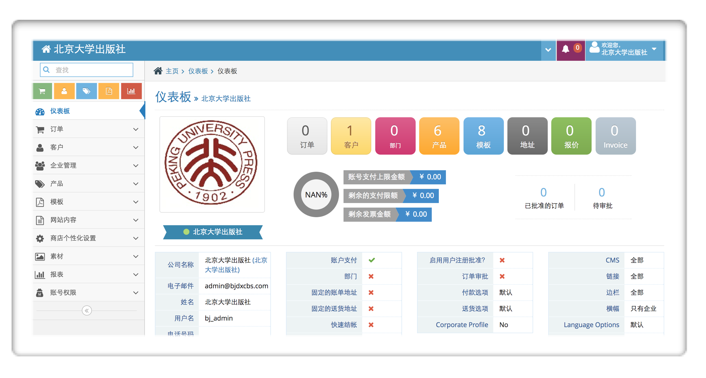Screen dimensions: 706x378
Task: Click the red cross next to 部门
Action: [371, 276]
